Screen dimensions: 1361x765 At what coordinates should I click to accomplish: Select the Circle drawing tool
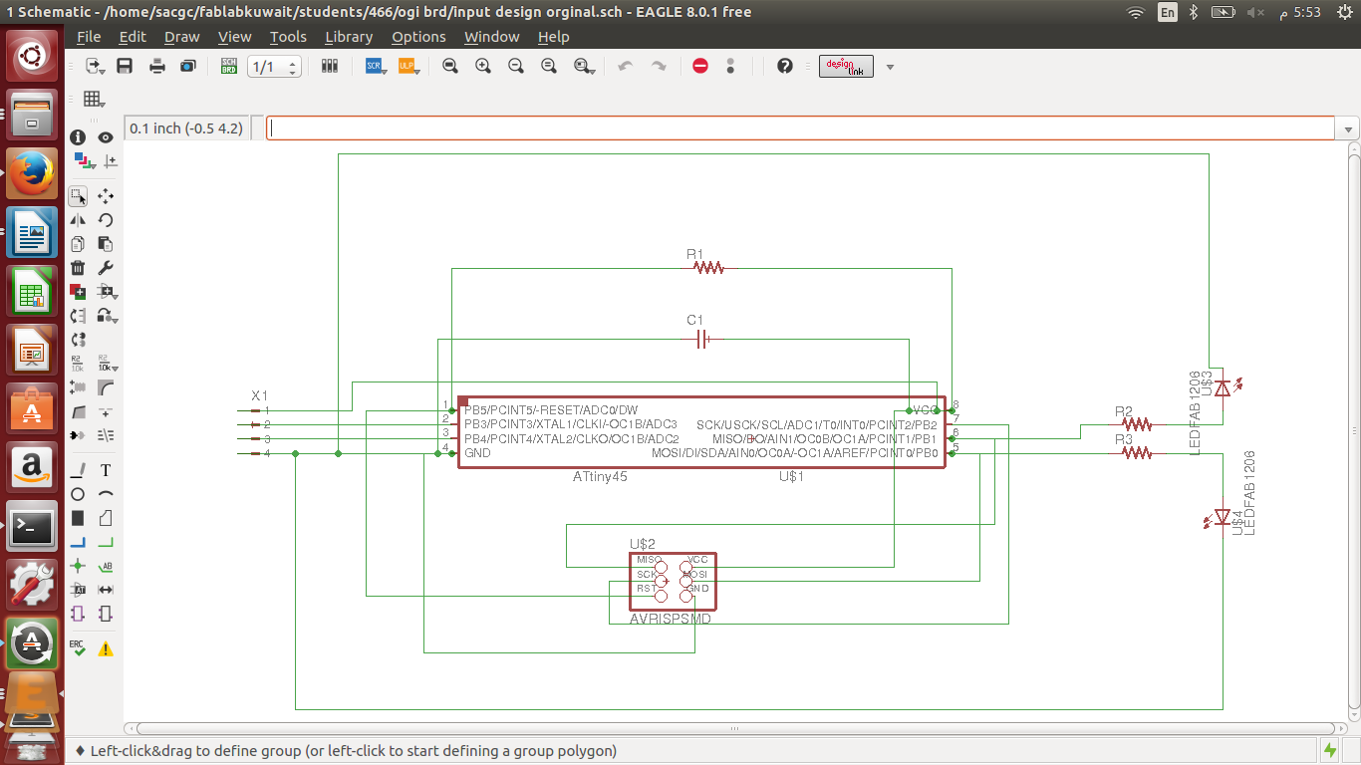tap(78, 494)
